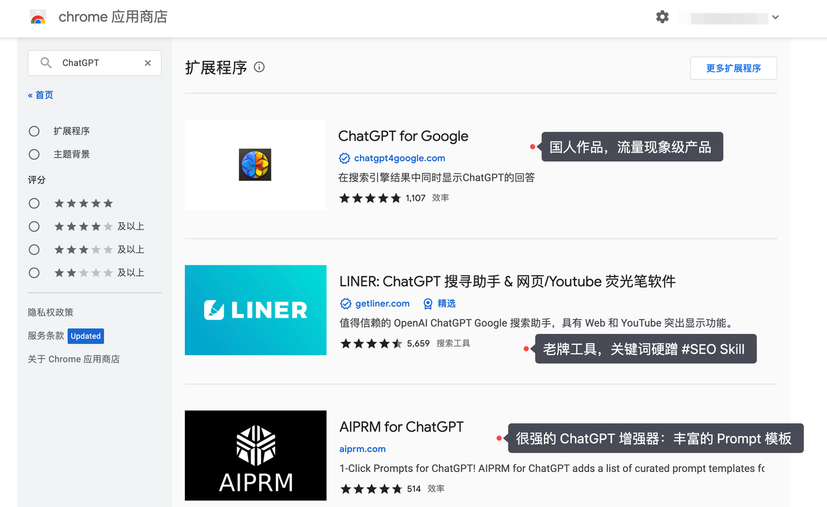Filter by four stars 及以上 rating
This screenshot has height=507, width=827.
34,227
